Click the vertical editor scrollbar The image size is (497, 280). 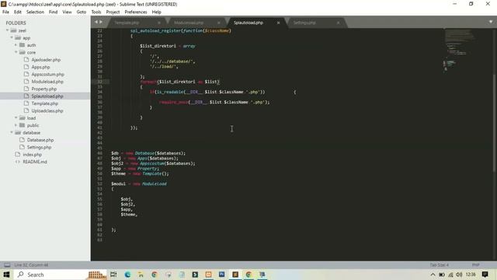pyautogui.click(x=494, y=123)
